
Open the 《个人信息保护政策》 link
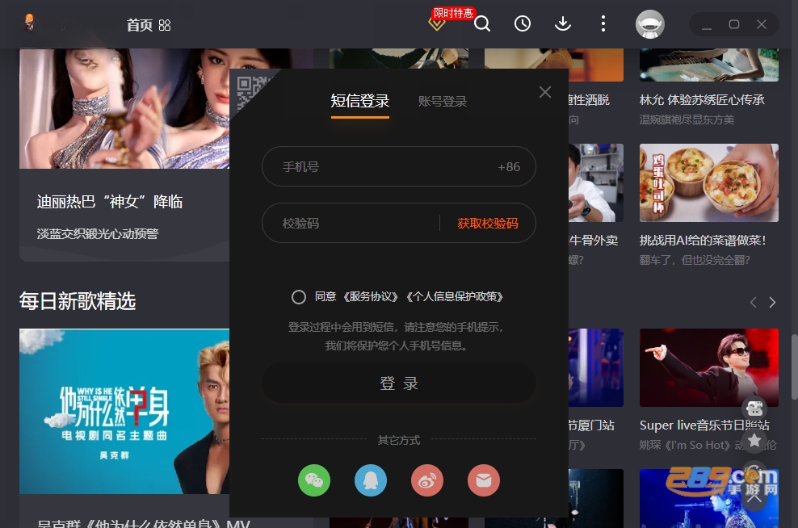pos(455,296)
